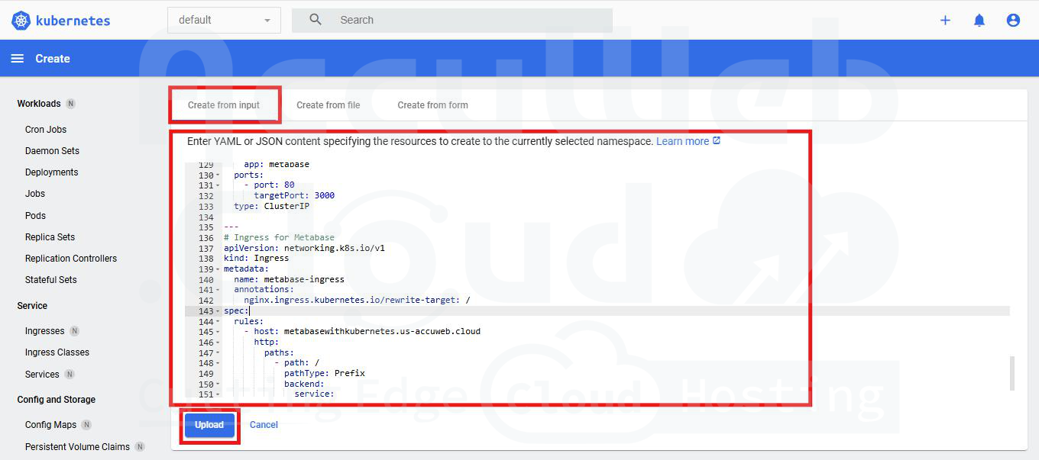Collapse code fold at line 143 spec
The height and width of the screenshot is (460, 1039).
coord(218,311)
